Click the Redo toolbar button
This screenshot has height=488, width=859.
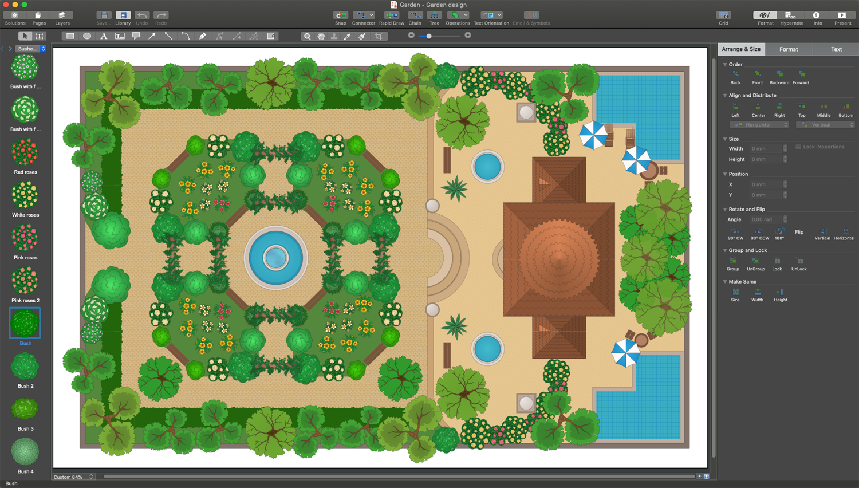click(x=161, y=18)
